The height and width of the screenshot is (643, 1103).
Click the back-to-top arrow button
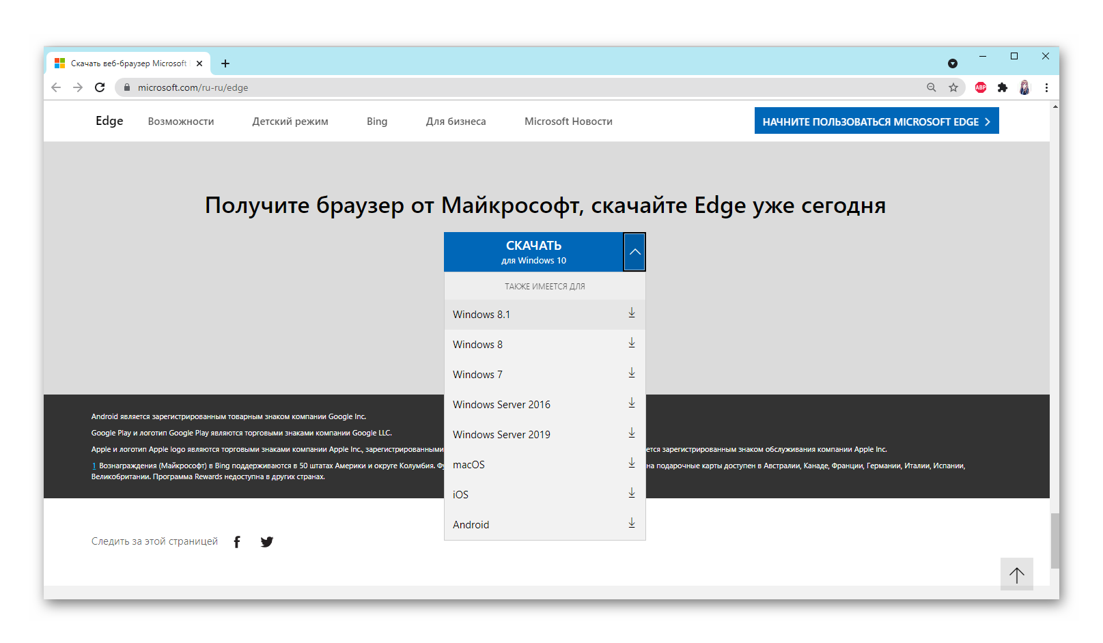click(1017, 575)
